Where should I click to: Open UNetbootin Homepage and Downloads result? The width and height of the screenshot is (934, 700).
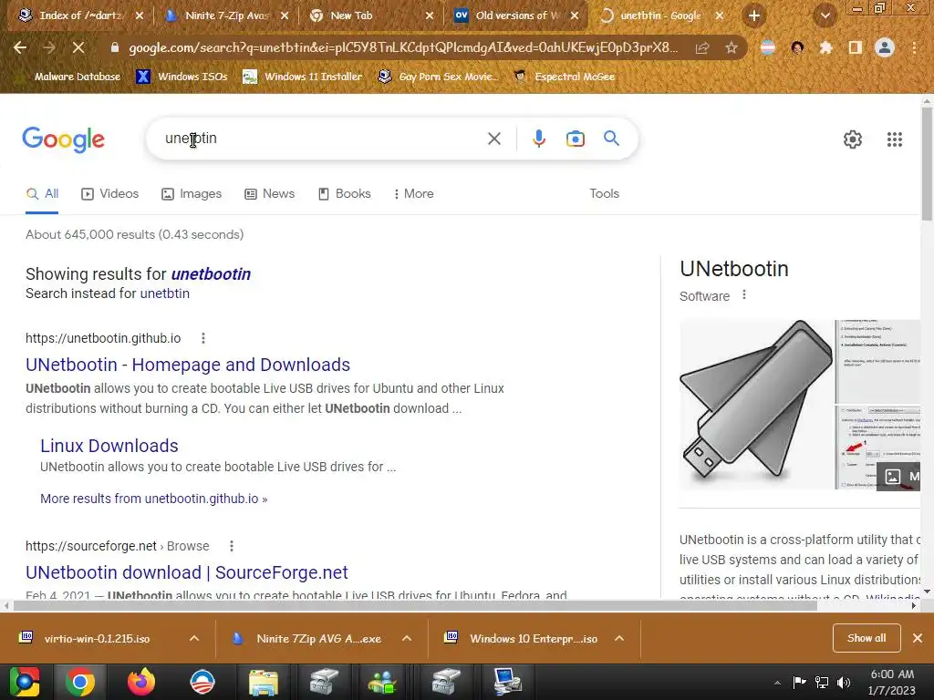(x=188, y=365)
